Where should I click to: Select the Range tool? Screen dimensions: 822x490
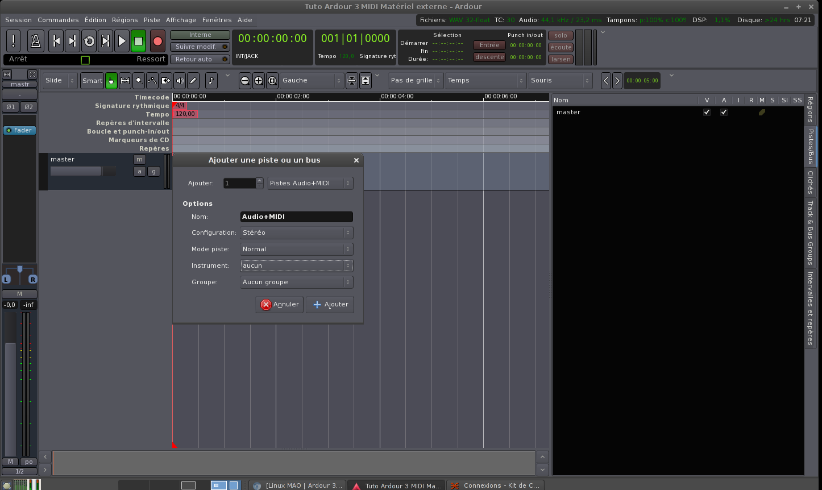click(x=125, y=81)
